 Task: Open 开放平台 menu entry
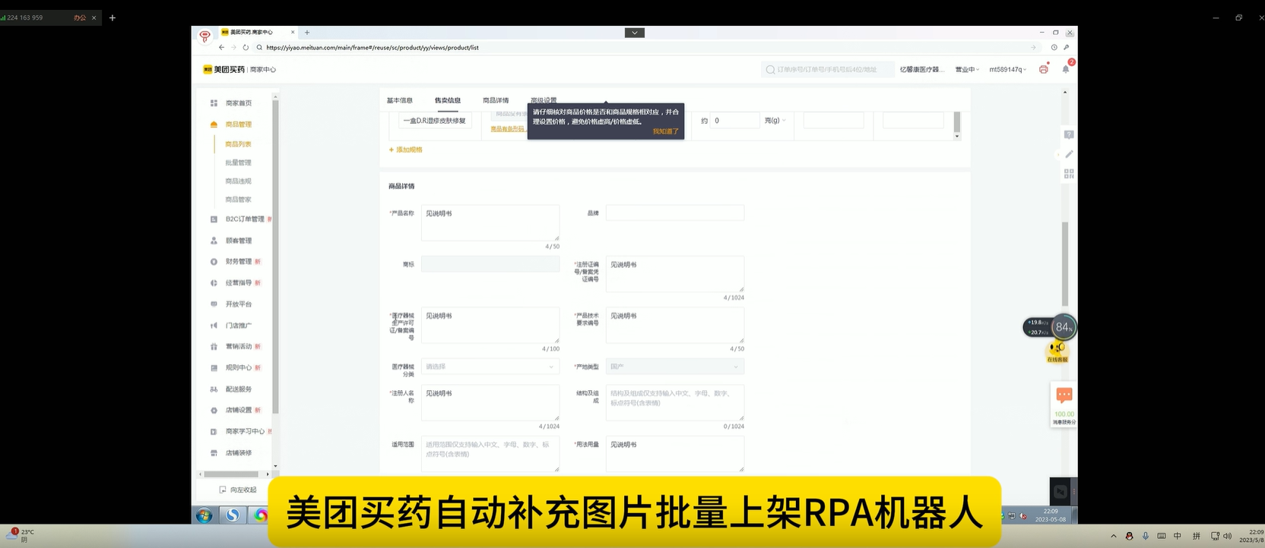238,304
